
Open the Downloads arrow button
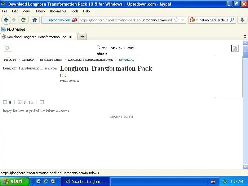pos(242,20)
